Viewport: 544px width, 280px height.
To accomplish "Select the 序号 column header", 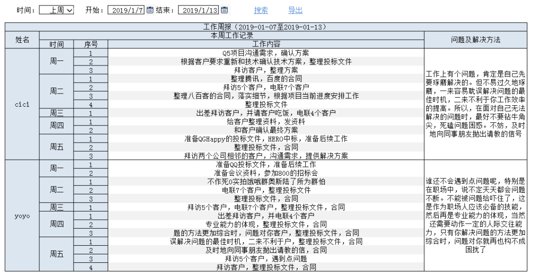I will pyautogui.click(x=91, y=44).
